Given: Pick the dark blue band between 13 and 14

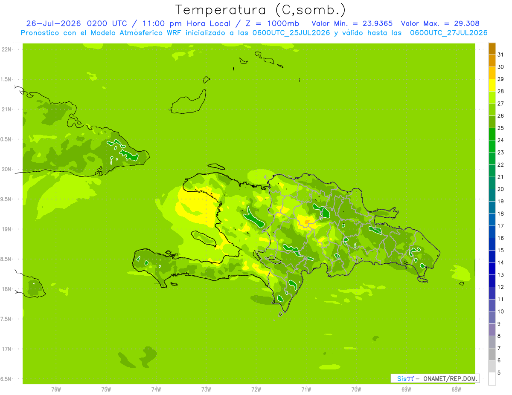Looking at the screenshot, I should 492,268.
